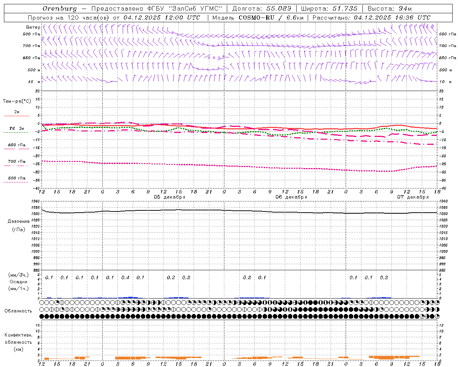Click the 'Ветер' wind panel label
This screenshot has width=458, height=367.
33,27
